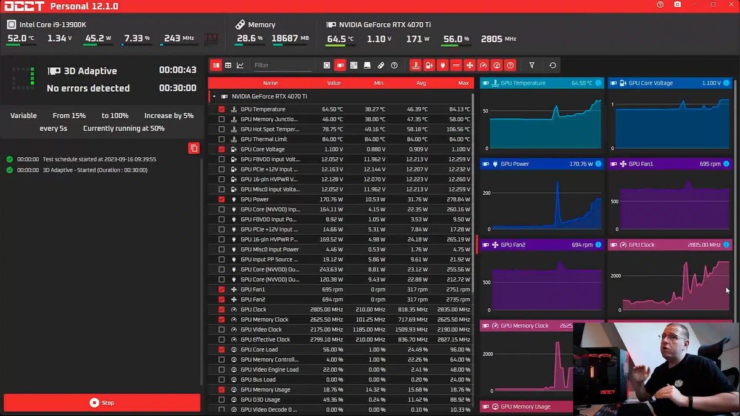
Task: Click the reset min/max refresh icon
Action: (x=553, y=65)
